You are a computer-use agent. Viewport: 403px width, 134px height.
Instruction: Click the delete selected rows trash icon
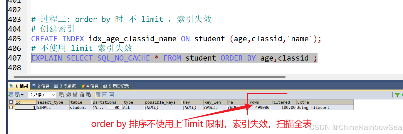point(82,95)
